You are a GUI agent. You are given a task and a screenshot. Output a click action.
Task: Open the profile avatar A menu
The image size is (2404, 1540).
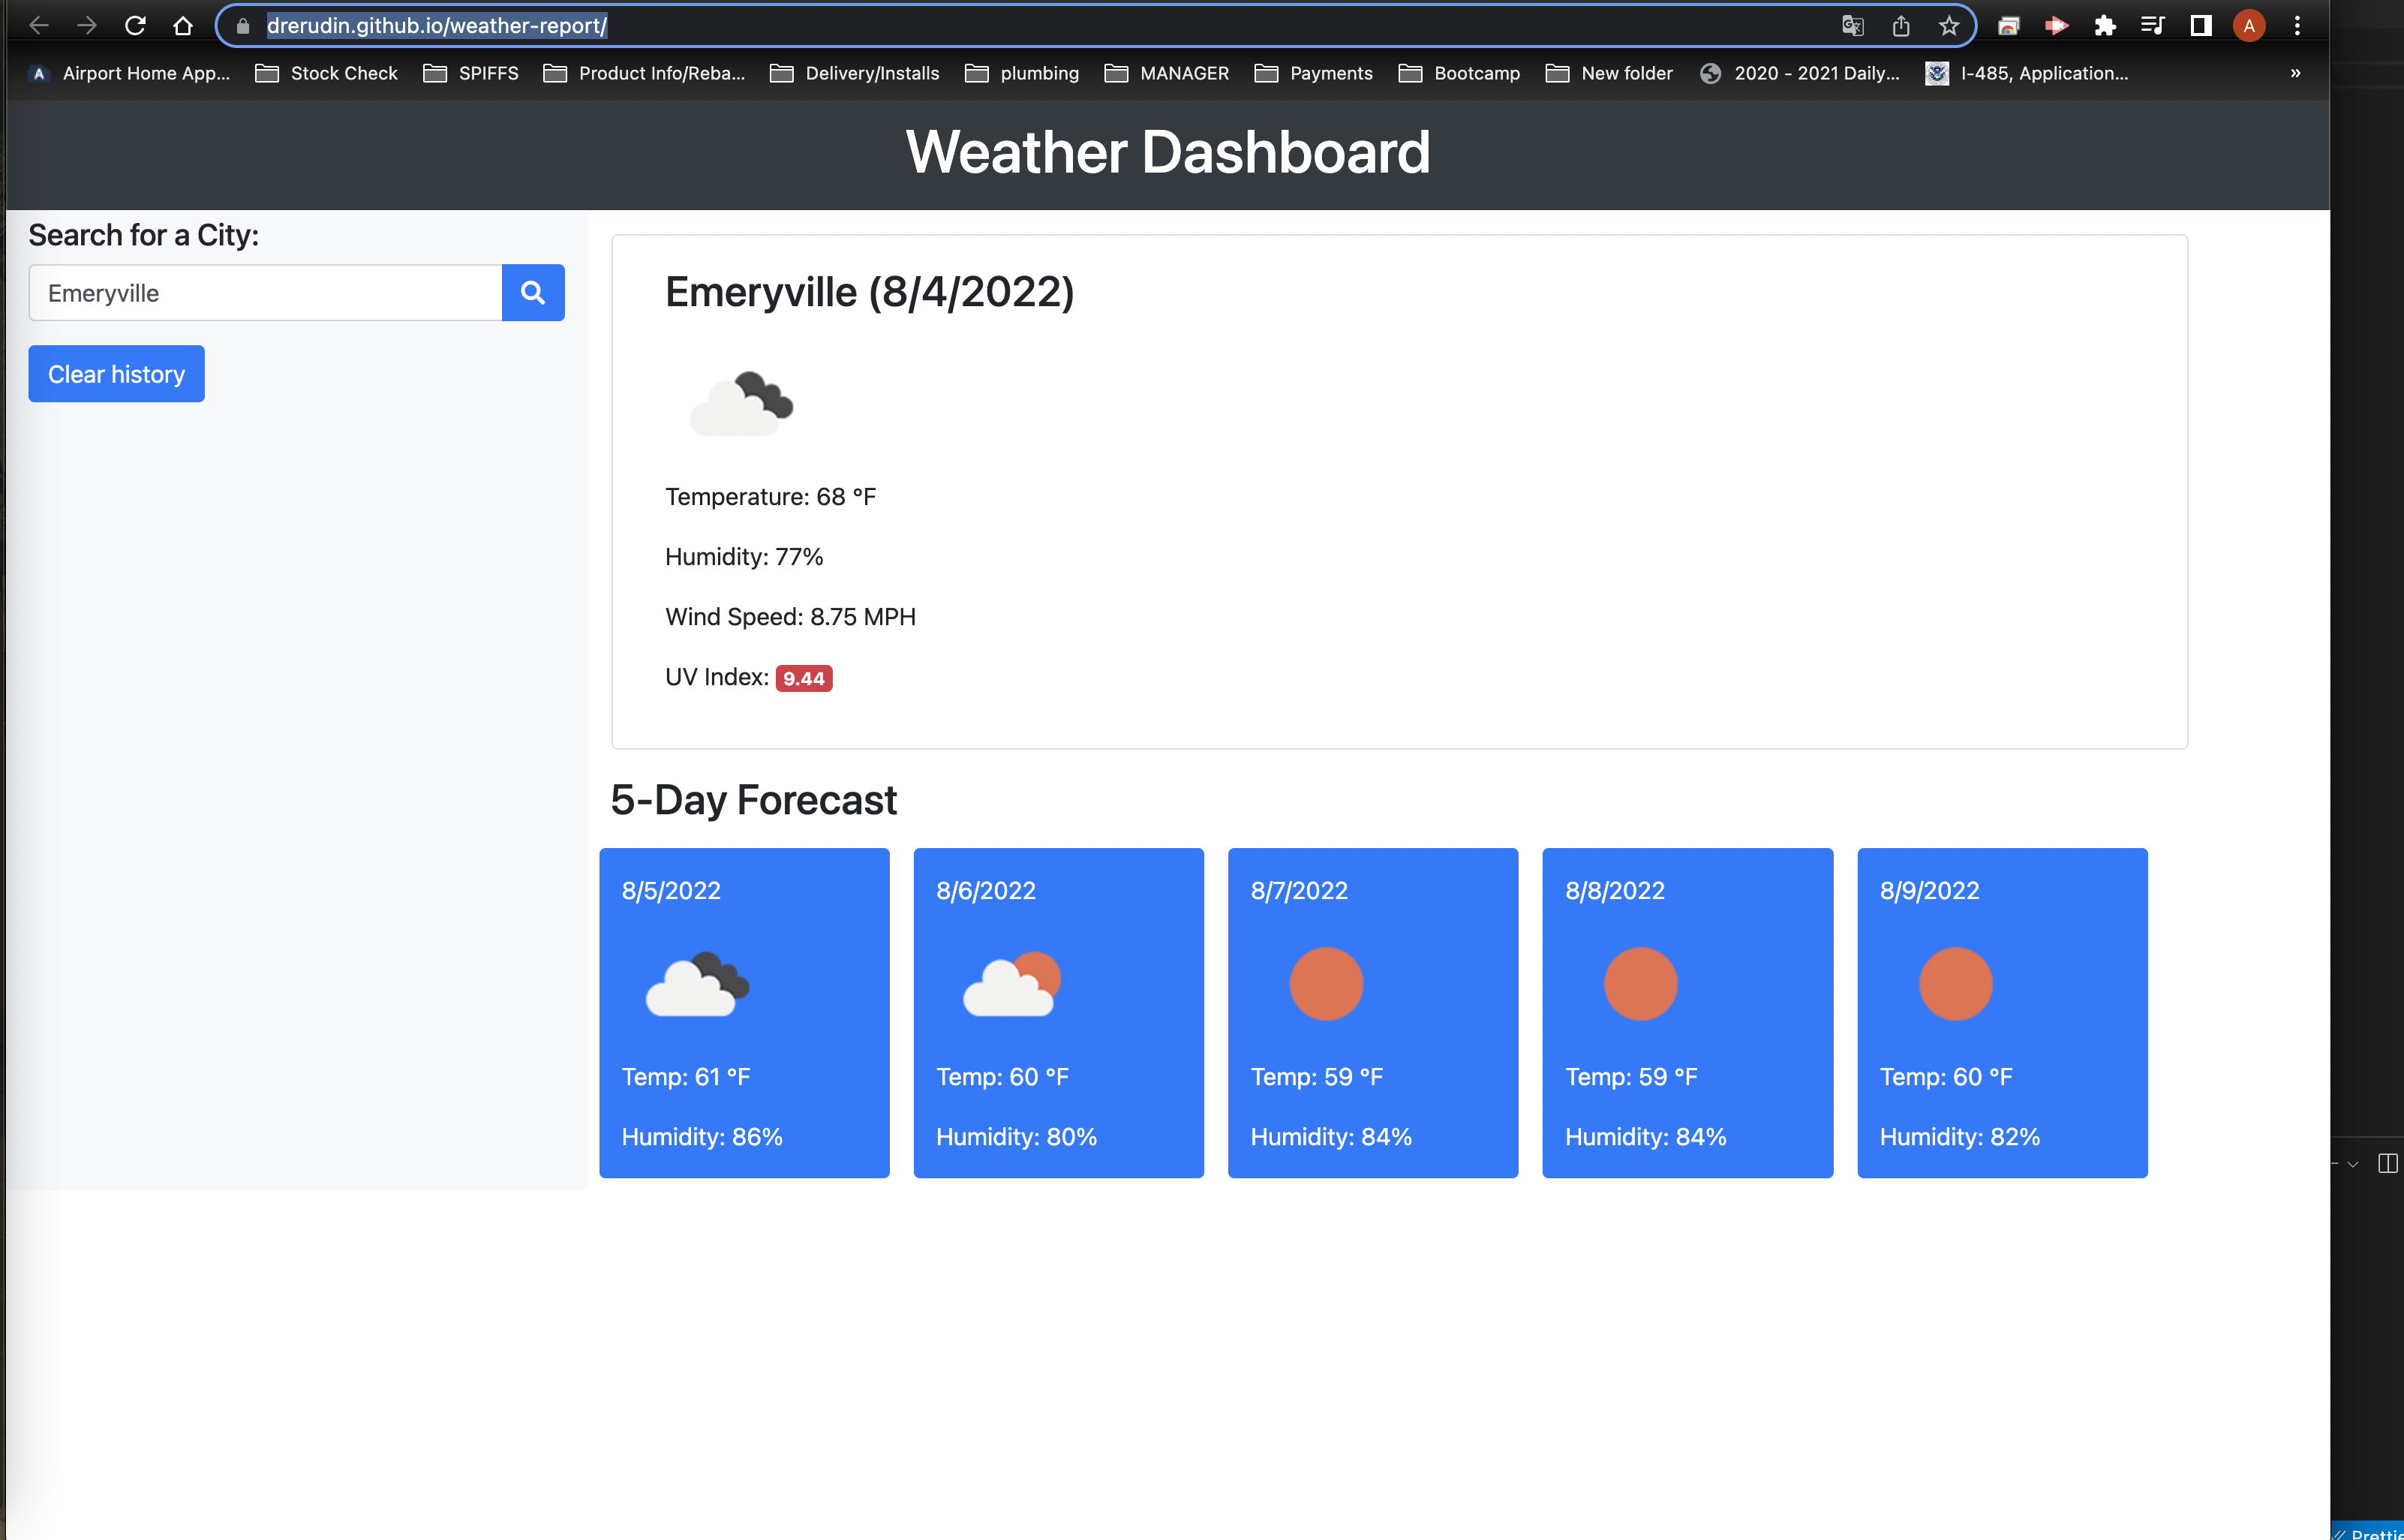[x=2249, y=26]
